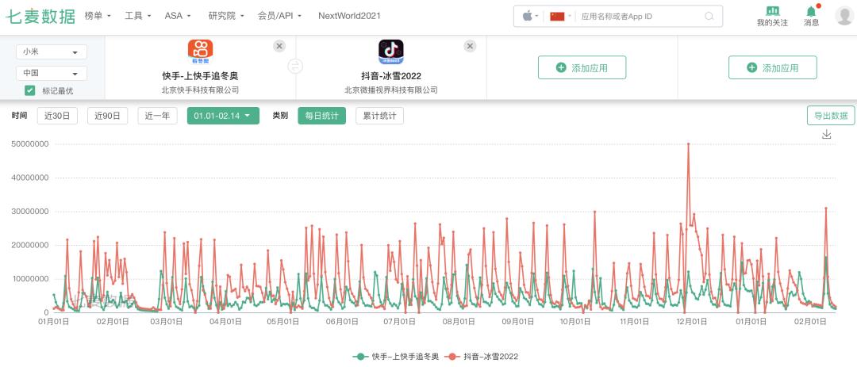Image resolution: width=857 pixels, height=367 pixels.
Task: Expand the 榜单 menu
Action: [98, 16]
